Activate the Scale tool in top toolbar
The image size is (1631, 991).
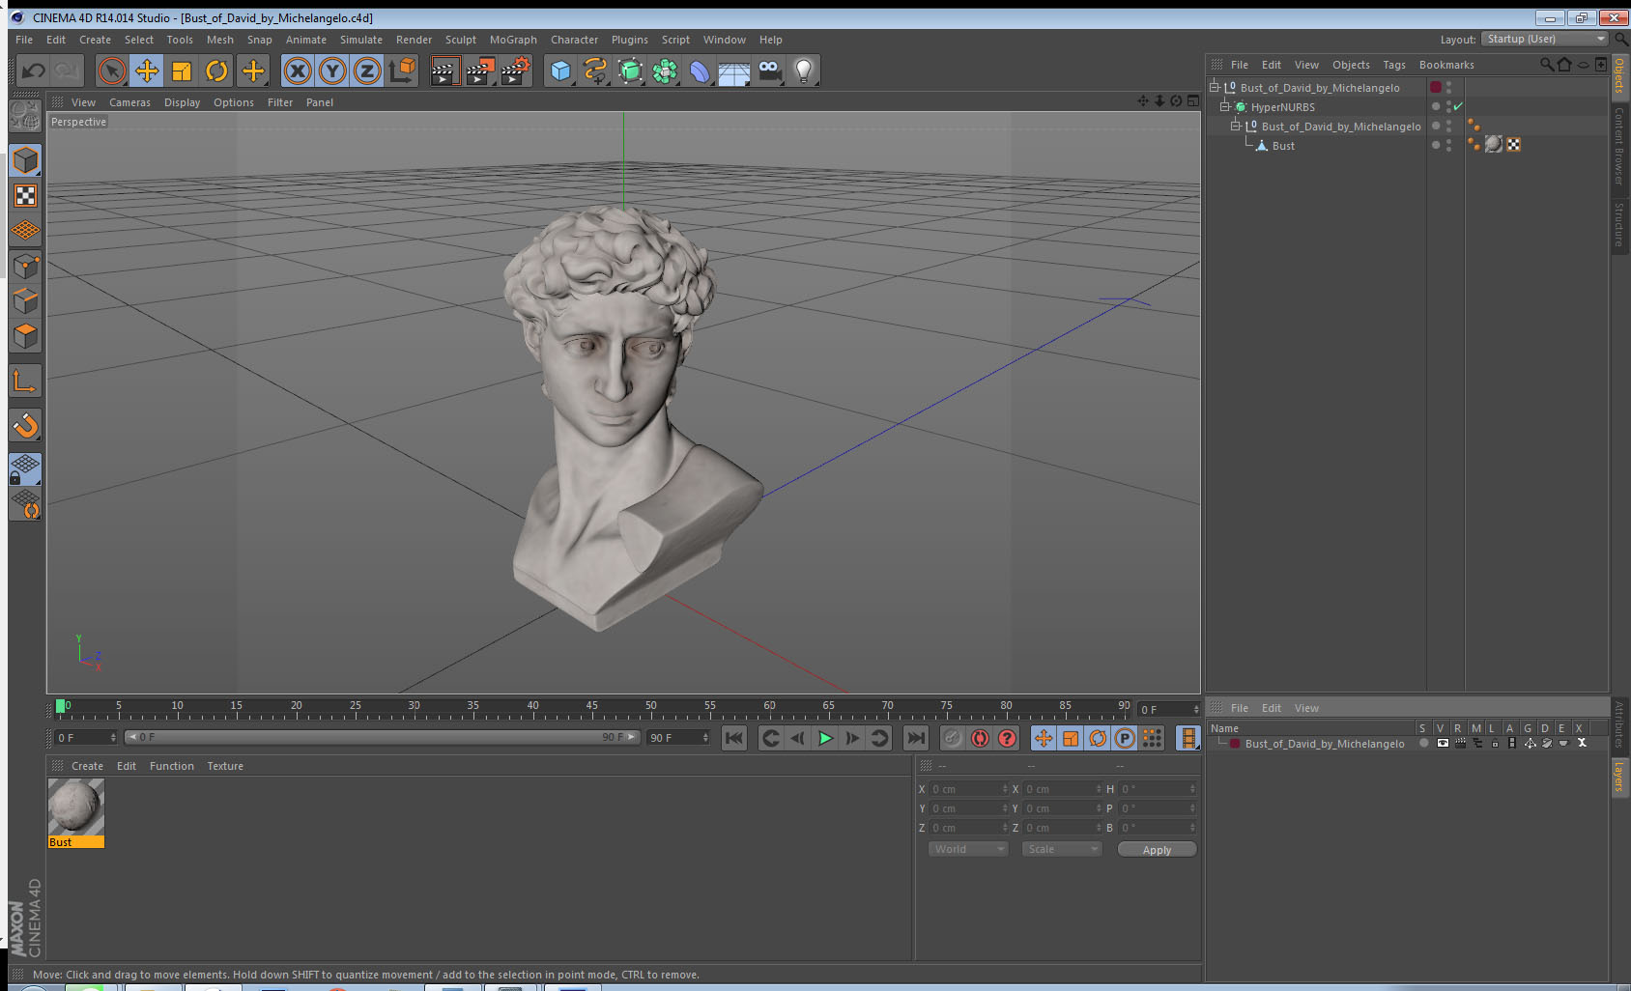click(182, 71)
